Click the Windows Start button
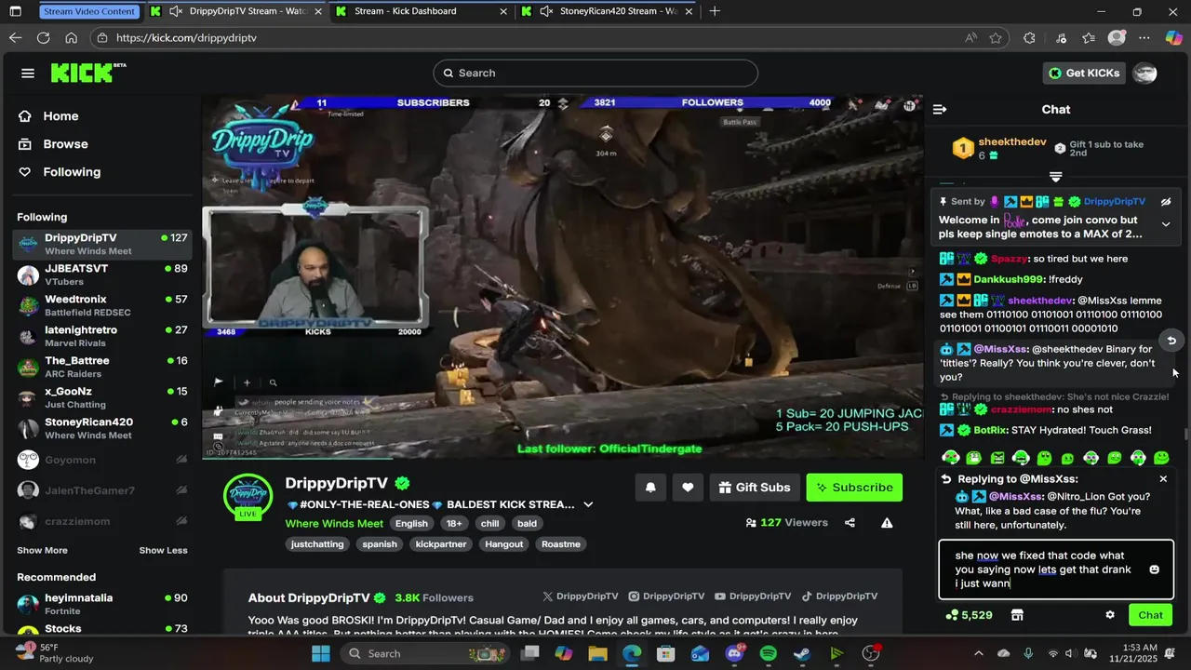1191x670 pixels. pyautogui.click(x=321, y=654)
